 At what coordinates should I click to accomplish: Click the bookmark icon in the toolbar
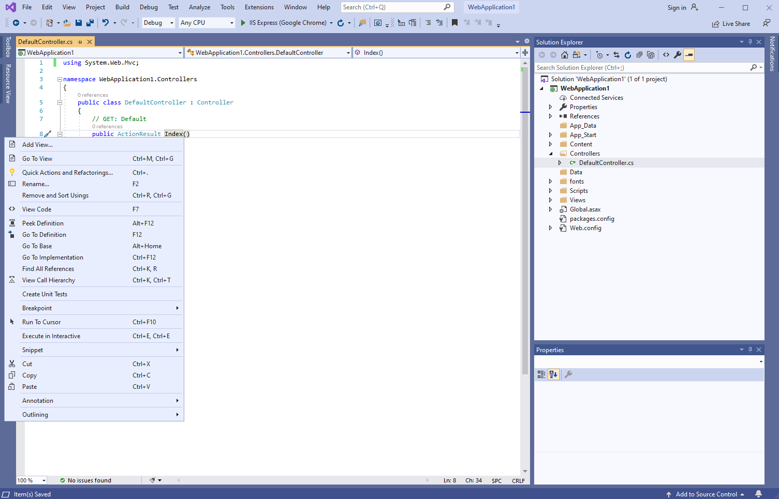454,23
